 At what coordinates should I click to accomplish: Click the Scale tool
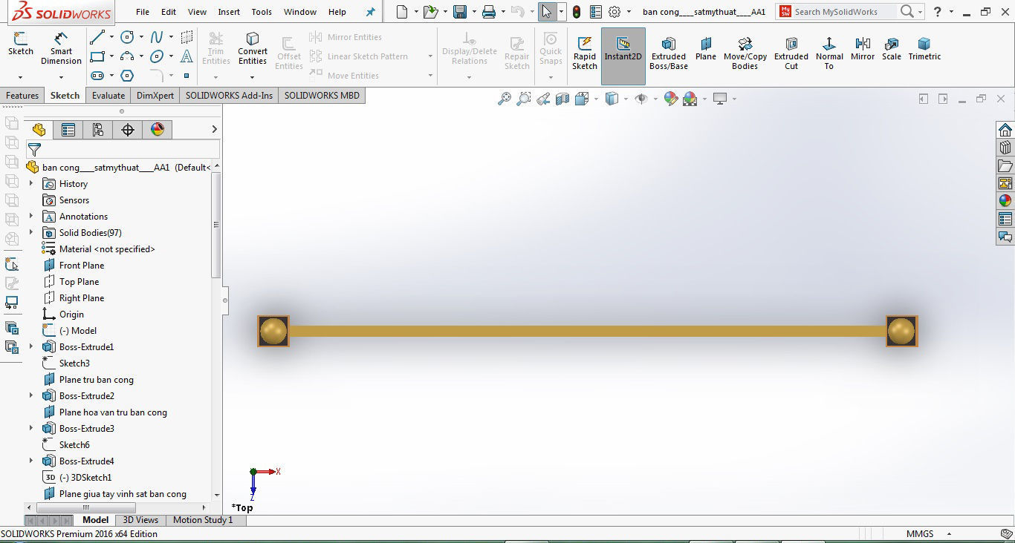point(892,47)
